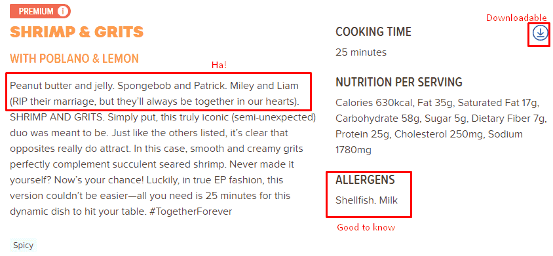Select the Shellfish. Milk allergens text

[x=366, y=200]
